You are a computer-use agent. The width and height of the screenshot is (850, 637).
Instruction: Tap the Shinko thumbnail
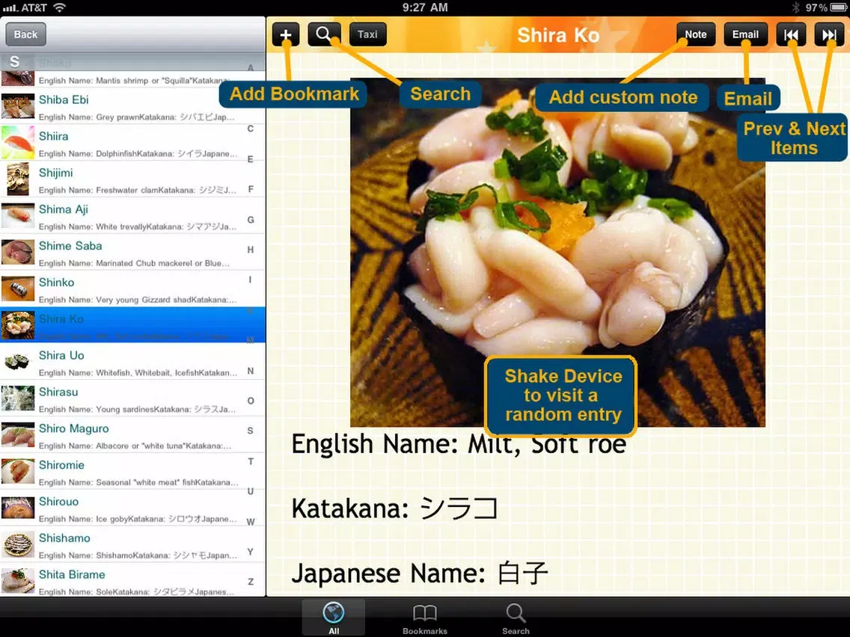pos(18,289)
